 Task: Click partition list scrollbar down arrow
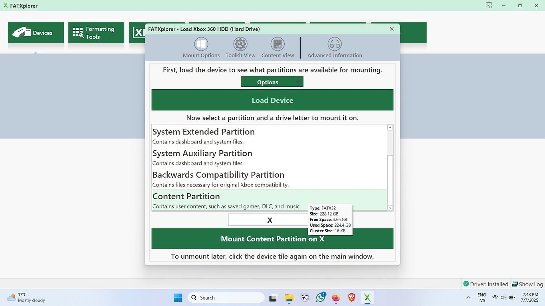pos(390,208)
